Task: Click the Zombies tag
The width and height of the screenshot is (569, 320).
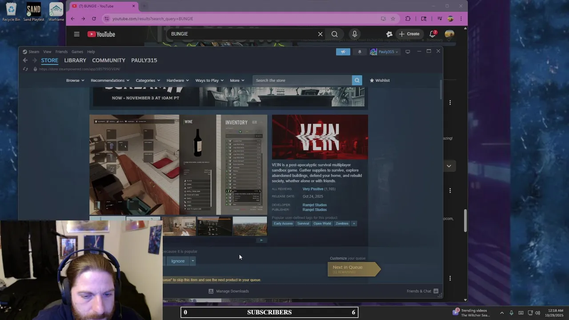Action: click(342, 224)
